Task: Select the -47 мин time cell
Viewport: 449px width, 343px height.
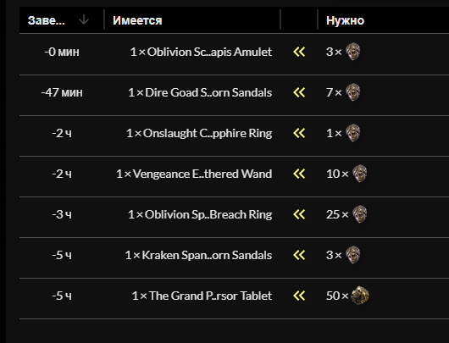Action: tap(62, 93)
